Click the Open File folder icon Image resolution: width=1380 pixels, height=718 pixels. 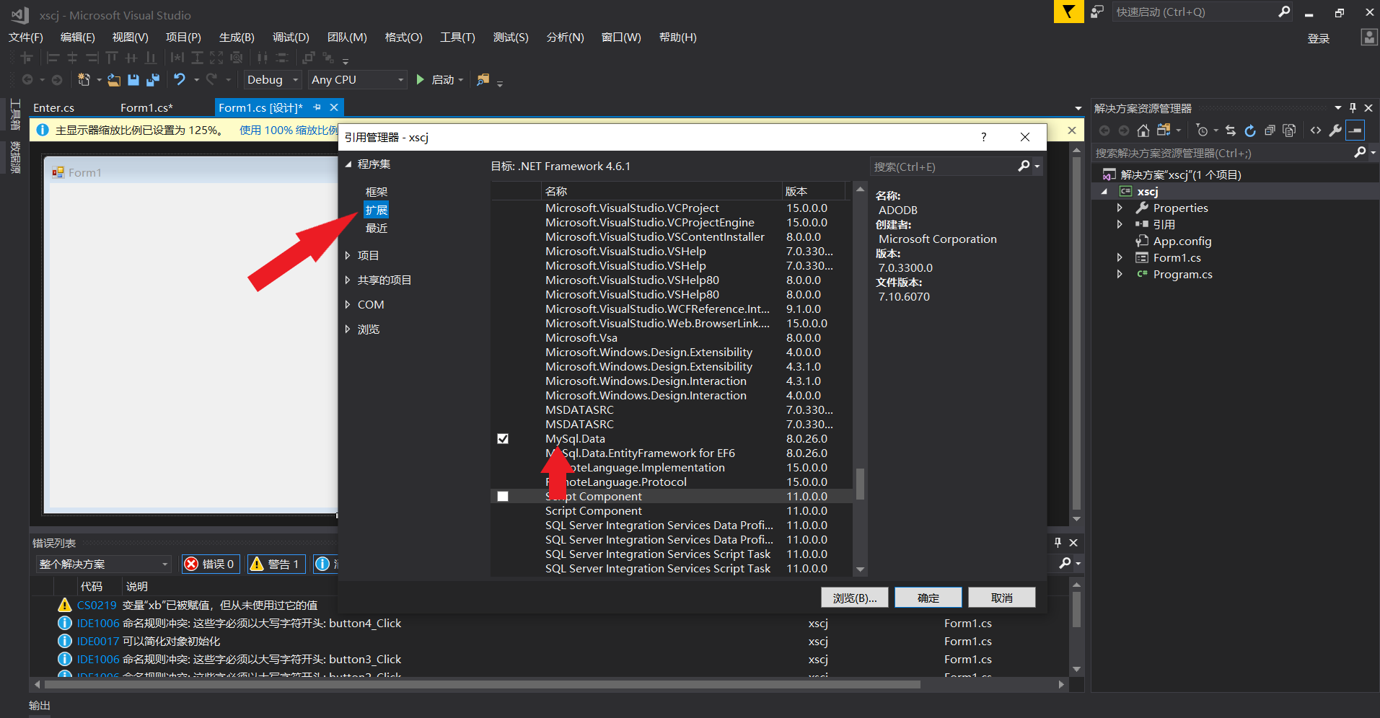(114, 80)
